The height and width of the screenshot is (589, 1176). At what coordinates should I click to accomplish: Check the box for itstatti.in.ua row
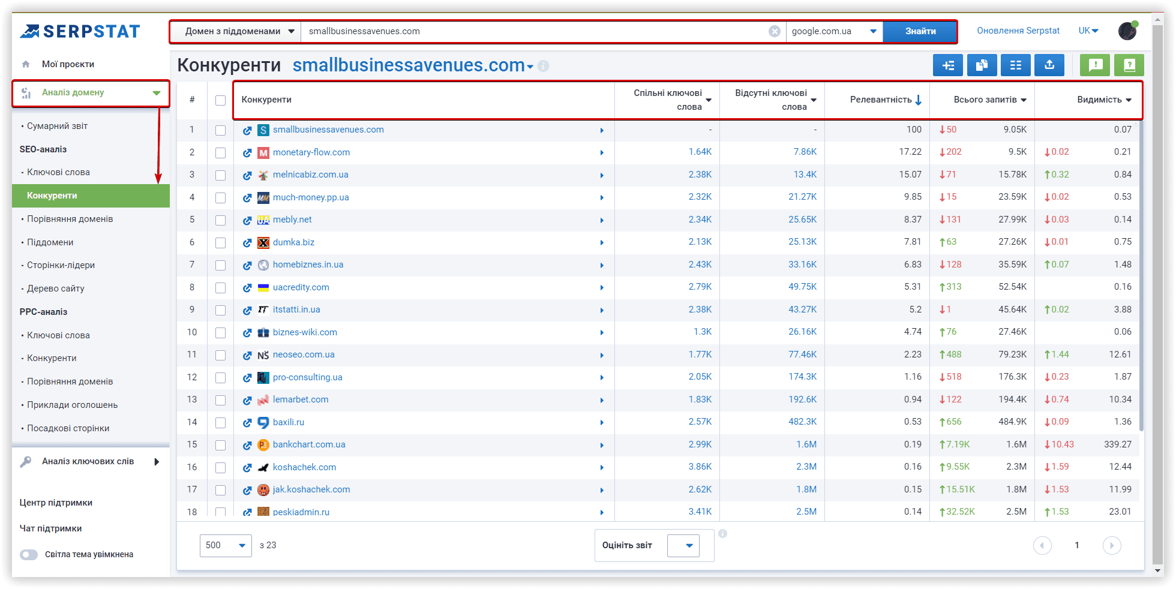click(x=221, y=310)
